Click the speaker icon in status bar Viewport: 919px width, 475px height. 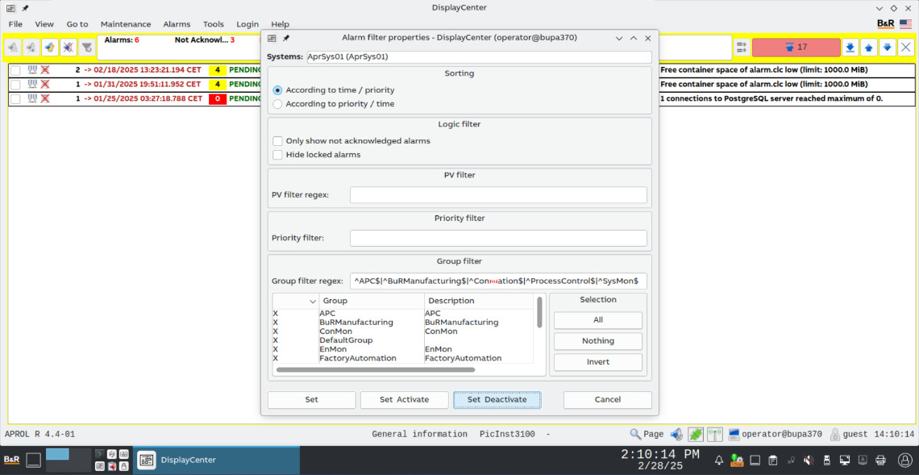677,434
